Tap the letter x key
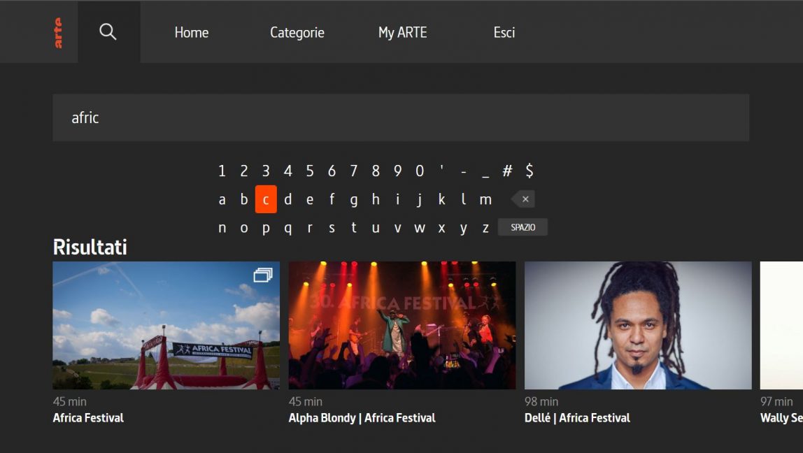This screenshot has height=453, width=803. pyautogui.click(x=441, y=227)
